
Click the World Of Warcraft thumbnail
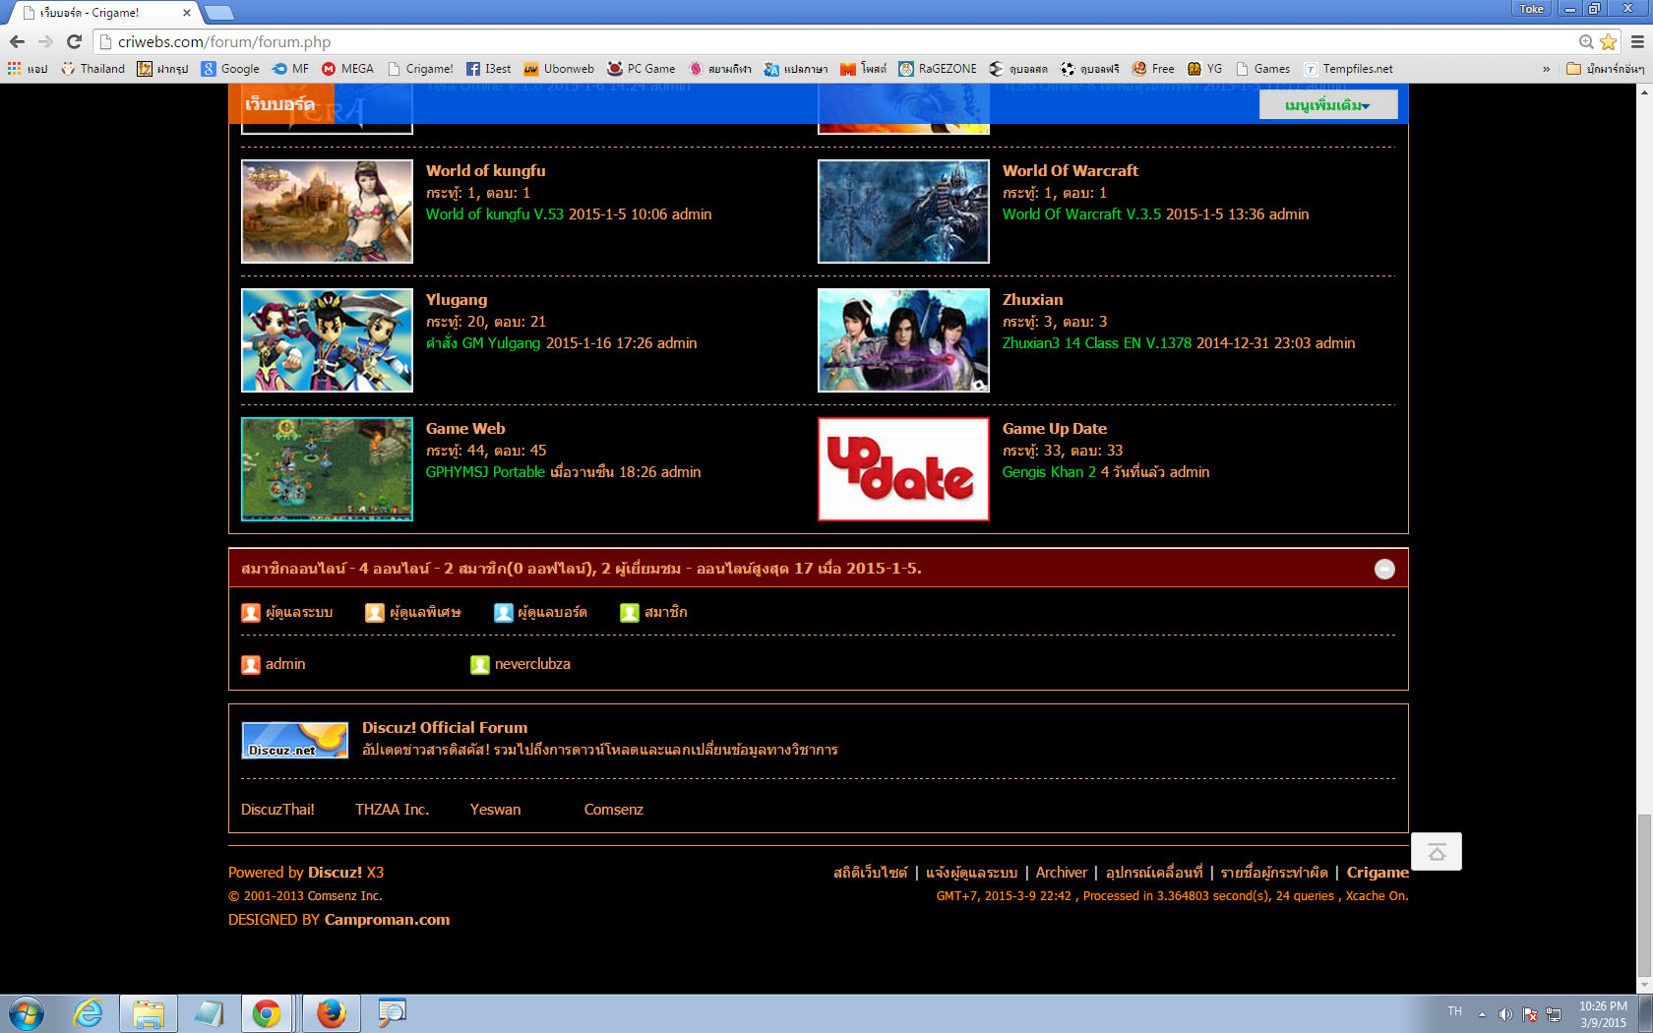tap(903, 212)
